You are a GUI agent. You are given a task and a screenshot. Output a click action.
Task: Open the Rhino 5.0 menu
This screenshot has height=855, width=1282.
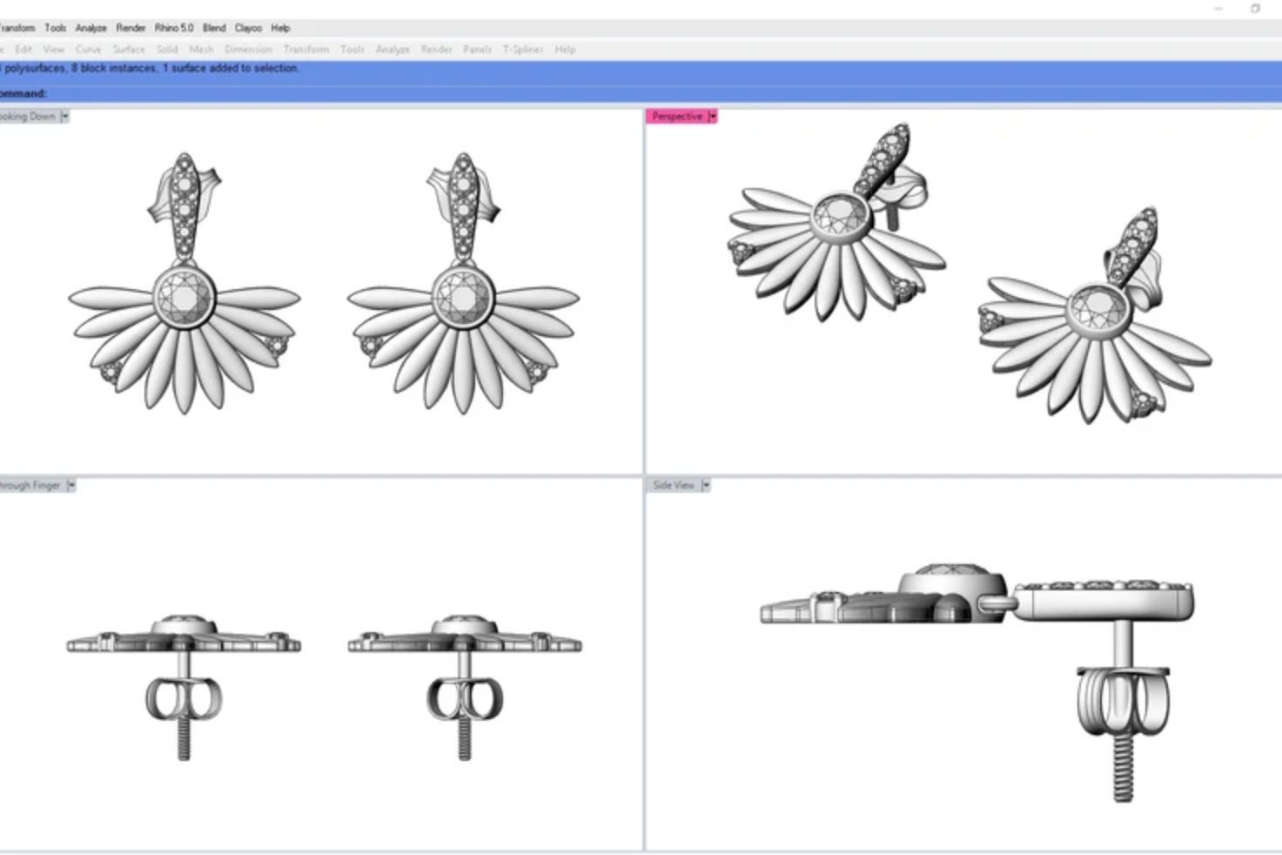(173, 27)
